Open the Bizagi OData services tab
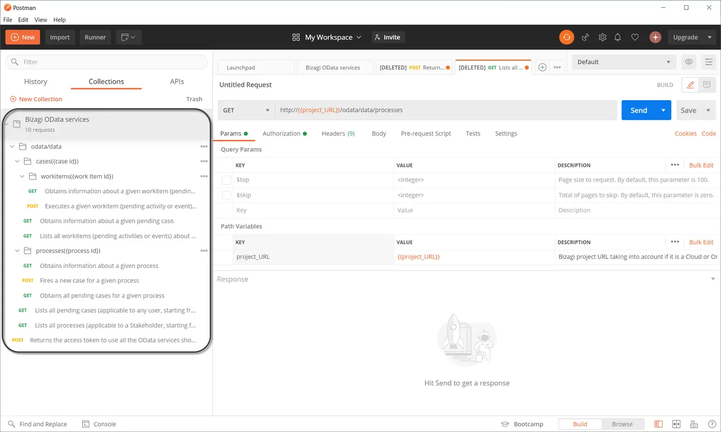This screenshot has height=432, width=721. click(334, 68)
